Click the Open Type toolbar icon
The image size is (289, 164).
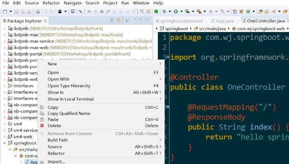coord(261,11)
